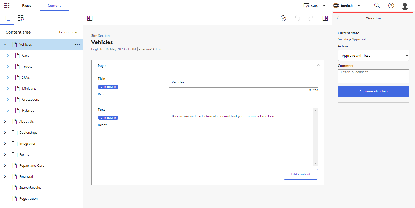Open the cars site selector dropdown

tap(314, 6)
